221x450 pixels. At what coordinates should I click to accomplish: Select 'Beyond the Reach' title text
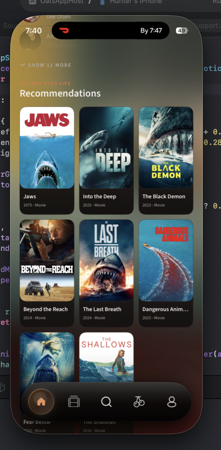tap(45, 309)
